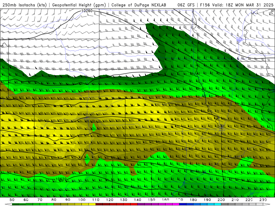
Task: Select the 120 knot color bar label
Action: [110, 200]
